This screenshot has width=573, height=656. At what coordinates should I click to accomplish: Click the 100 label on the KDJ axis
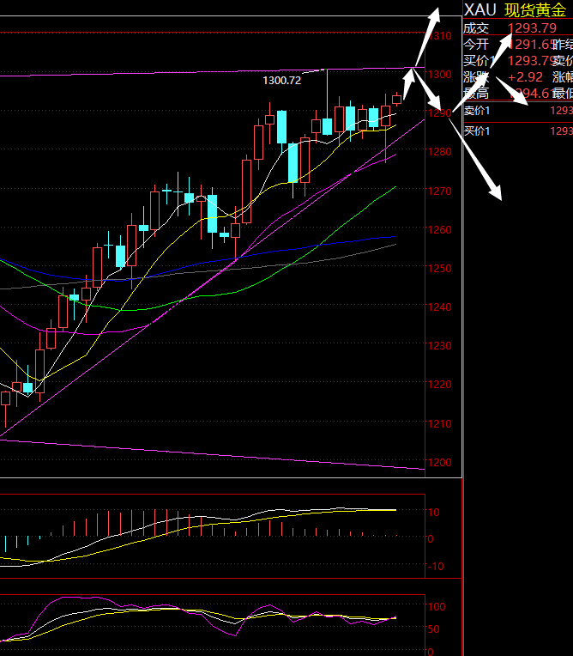click(x=437, y=607)
